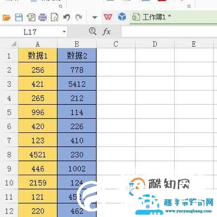Select cell containing 421

point(38,84)
